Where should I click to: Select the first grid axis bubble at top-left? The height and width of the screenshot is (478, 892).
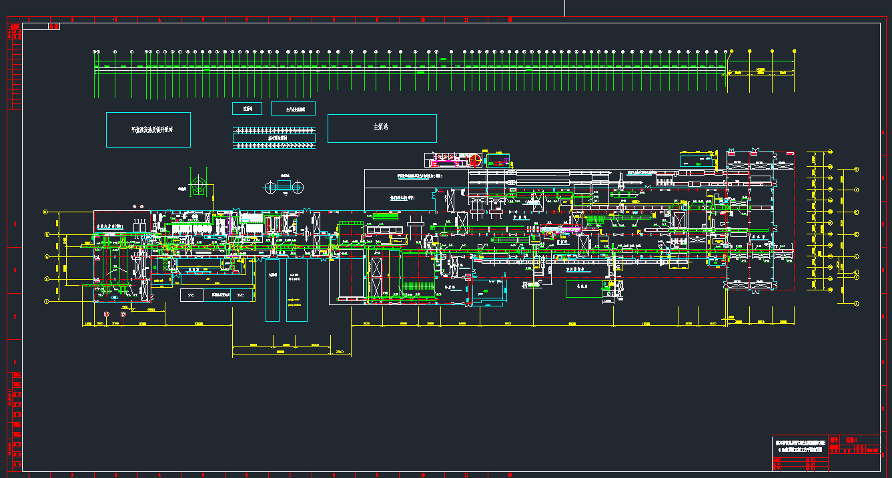96,51
